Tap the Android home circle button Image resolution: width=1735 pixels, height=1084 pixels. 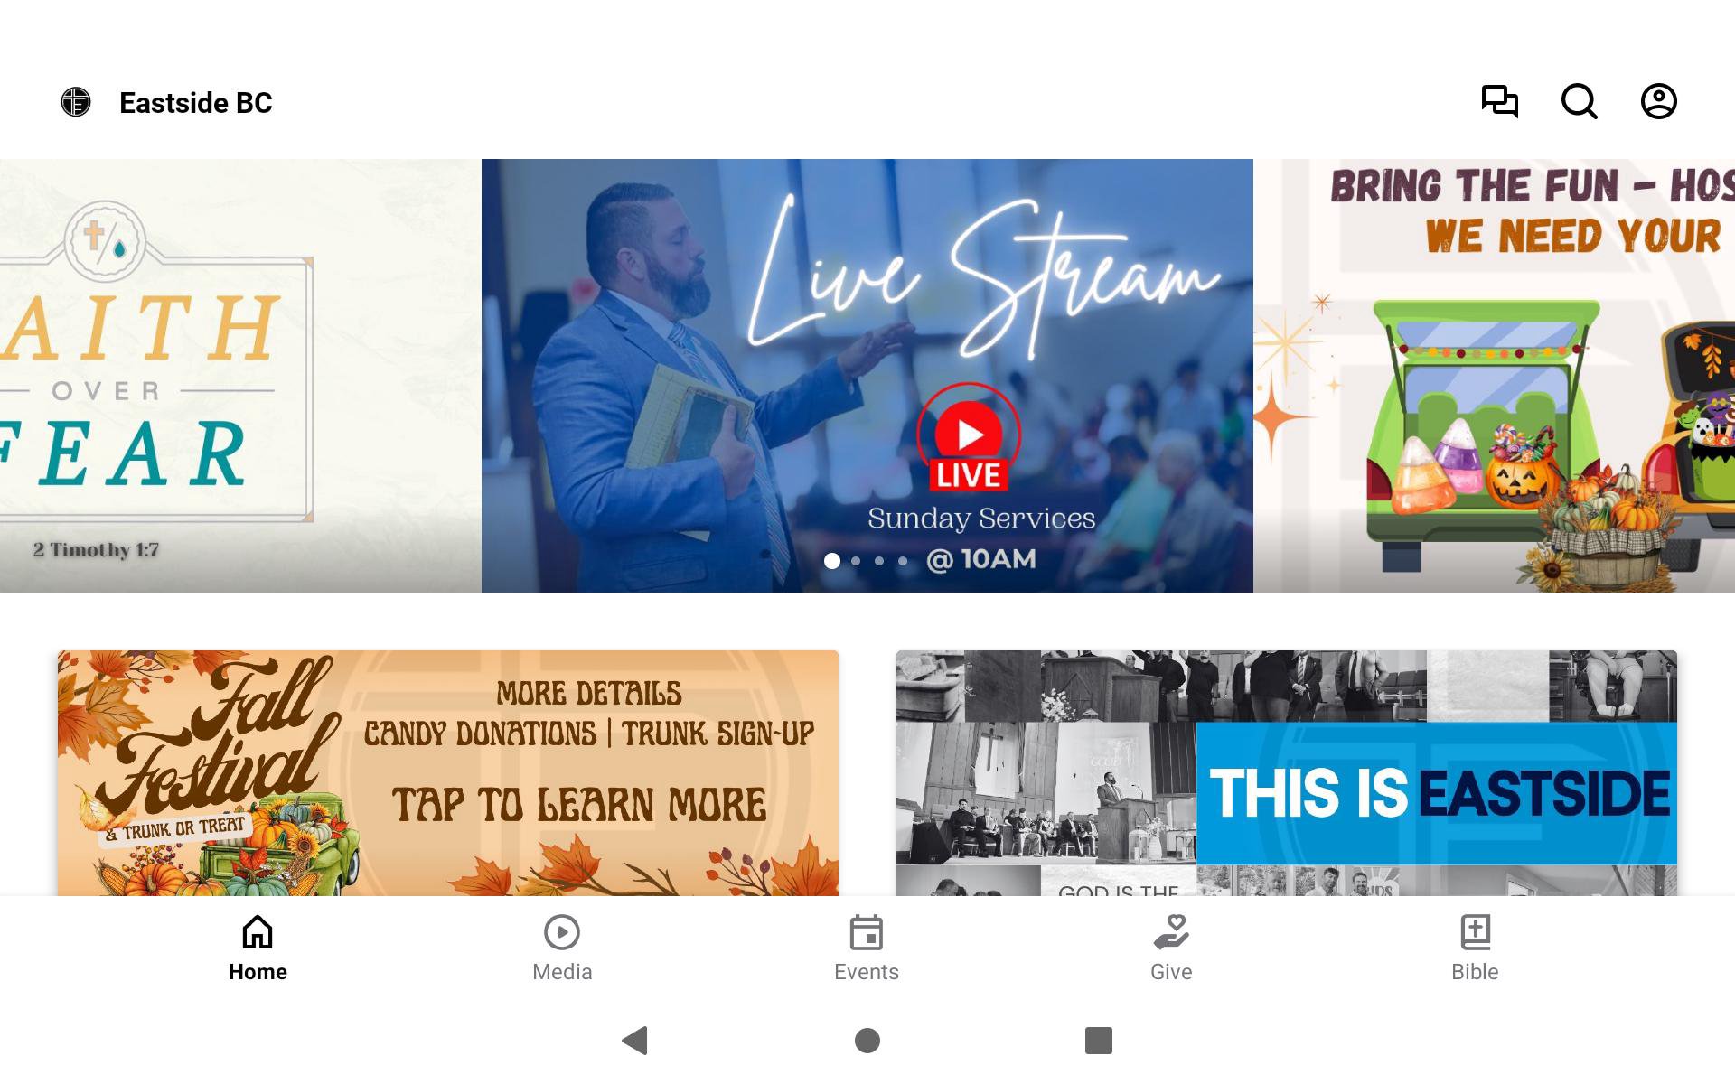(x=867, y=1041)
